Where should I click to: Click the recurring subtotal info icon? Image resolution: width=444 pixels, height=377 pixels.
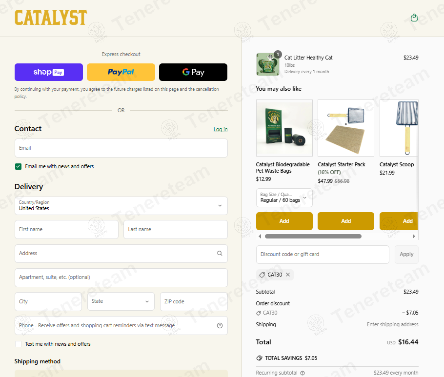click(303, 373)
